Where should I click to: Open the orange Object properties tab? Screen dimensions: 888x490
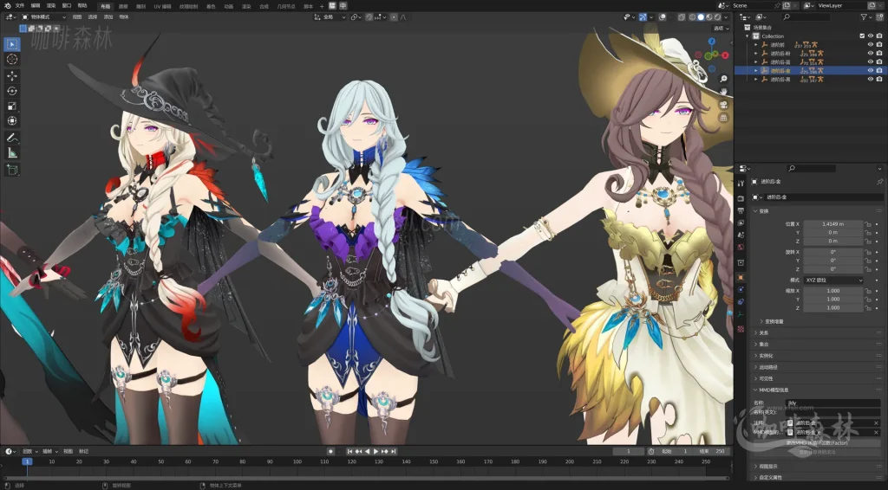(x=741, y=278)
